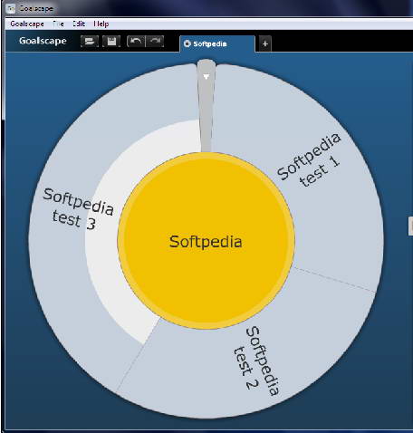Click the Goalscape logo in toolbar
Image resolution: width=413 pixels, height=433 pixels.
tap(43, 41)
